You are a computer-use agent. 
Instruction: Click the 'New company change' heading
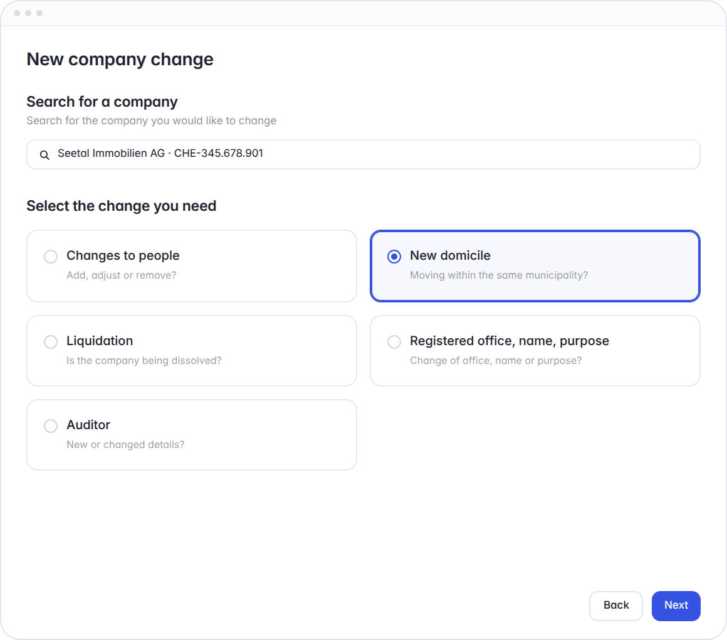tap(120, 60)
